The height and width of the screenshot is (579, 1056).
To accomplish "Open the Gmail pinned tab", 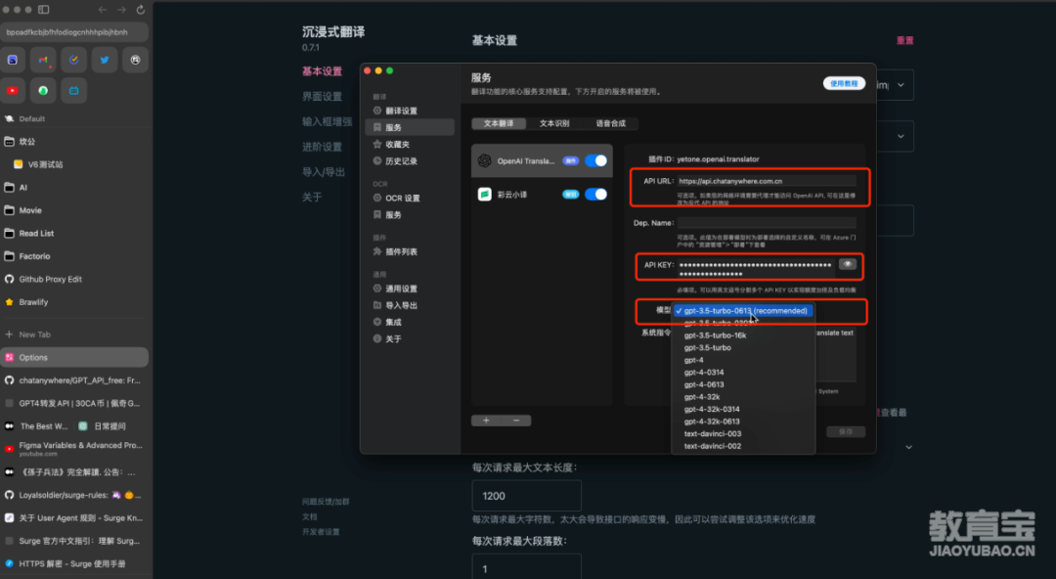I will tap(43, 60).
